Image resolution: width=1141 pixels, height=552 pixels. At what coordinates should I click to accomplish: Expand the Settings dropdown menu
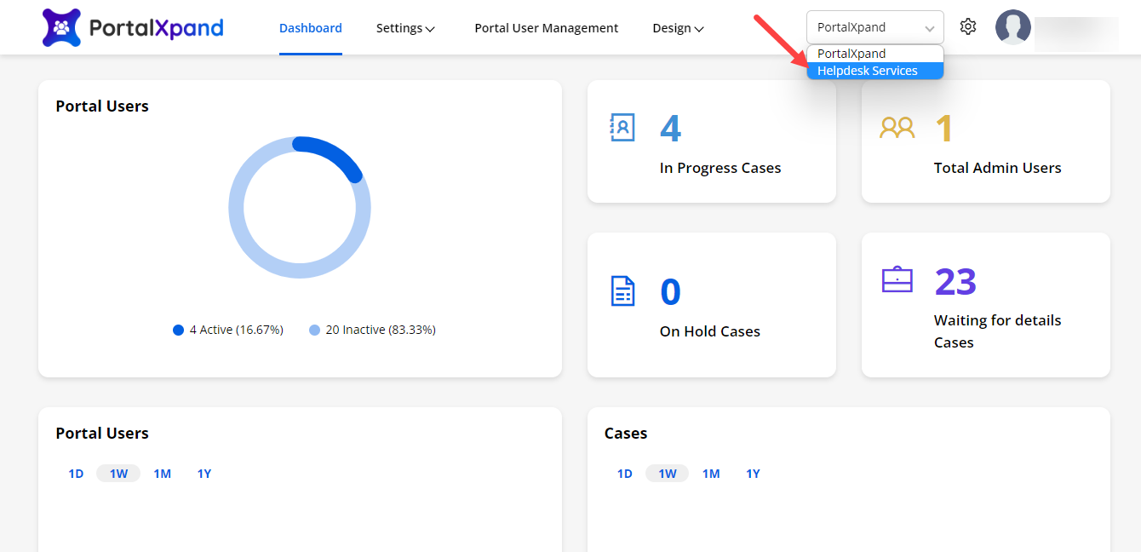405,28
